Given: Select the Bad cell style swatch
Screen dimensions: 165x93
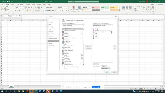Looking at the screenshot, I should [x=96, y=7].
